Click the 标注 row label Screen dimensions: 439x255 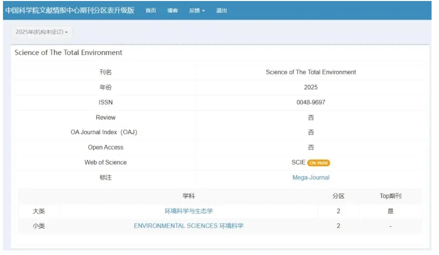(x=106, y=178)
